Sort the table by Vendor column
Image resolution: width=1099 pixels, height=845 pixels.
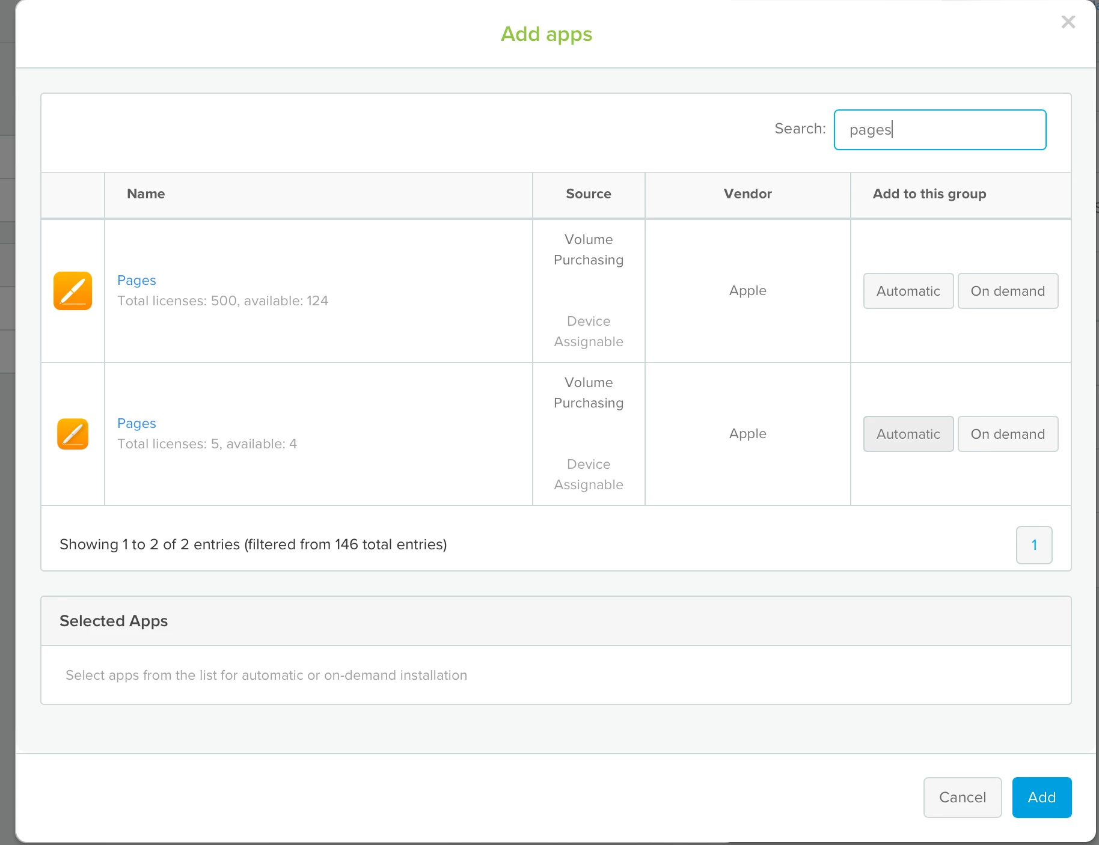(747, 194)
